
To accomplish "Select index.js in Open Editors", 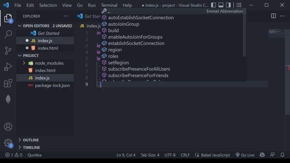I will click(x=45, y=41).
